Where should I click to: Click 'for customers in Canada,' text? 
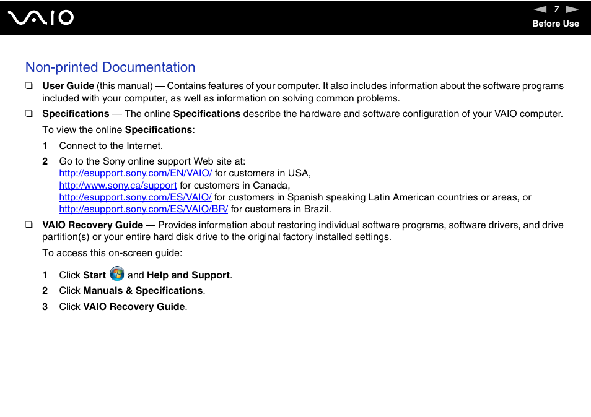coord(235,186)
